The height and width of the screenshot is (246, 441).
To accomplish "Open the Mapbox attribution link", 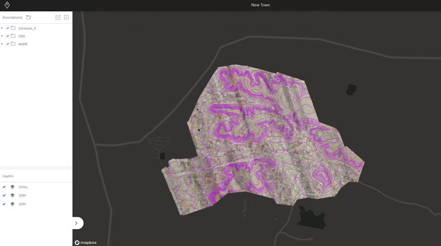I will [86, 242].
